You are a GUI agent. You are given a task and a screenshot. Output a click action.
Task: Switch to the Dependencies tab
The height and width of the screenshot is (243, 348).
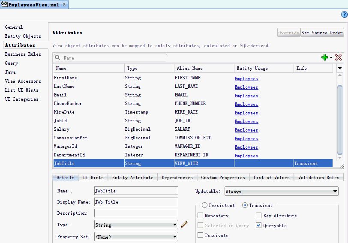point(177,177)
